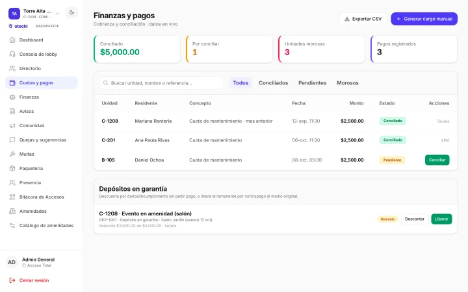
Task: Click the Paquetería box icon
Action: [12, 168]
